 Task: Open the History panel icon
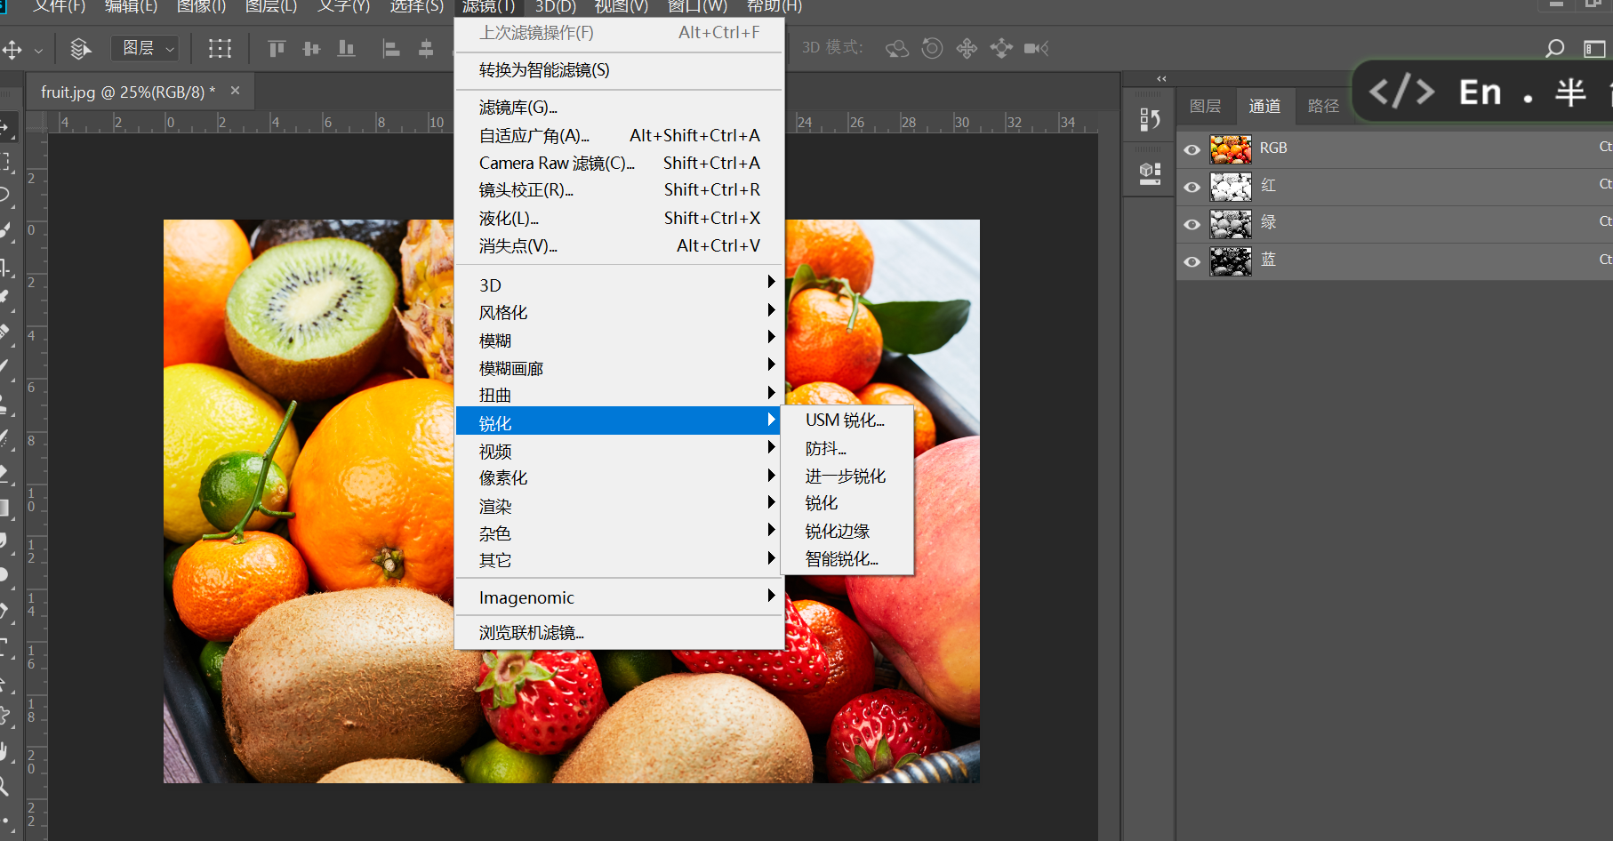click(x=1150, y=119)
